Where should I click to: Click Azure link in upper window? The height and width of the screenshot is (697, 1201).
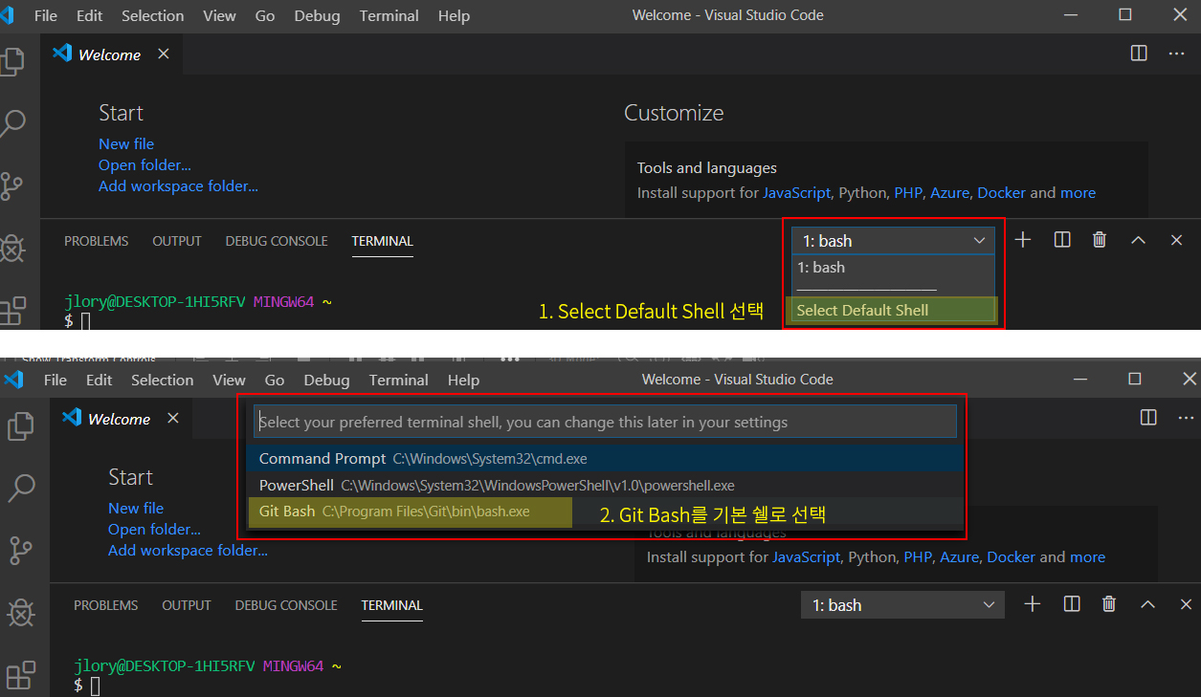point(949,192)
